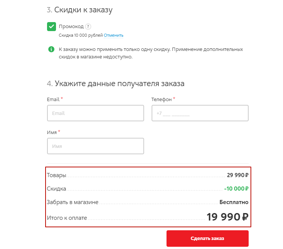Click the Укажите данные получателя заказа heading

tap(119, 83)
